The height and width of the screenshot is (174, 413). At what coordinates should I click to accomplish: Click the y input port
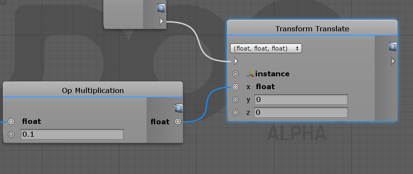pos(236,99)
